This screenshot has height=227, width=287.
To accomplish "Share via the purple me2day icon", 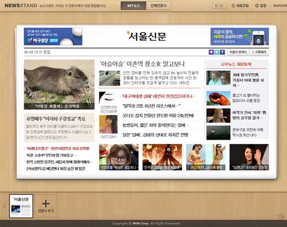I will [x=211, y=52].
